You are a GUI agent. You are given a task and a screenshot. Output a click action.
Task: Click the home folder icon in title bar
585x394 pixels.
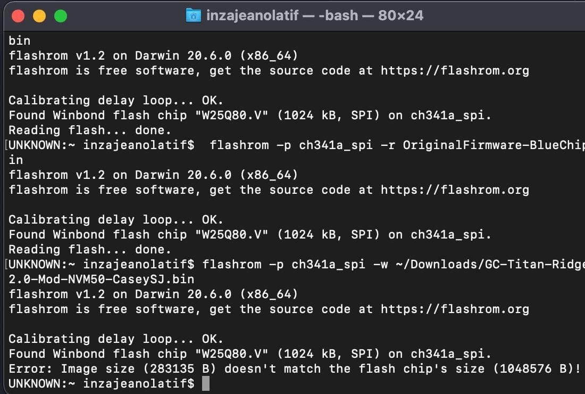pyautogui.click(x=193, y=15)
